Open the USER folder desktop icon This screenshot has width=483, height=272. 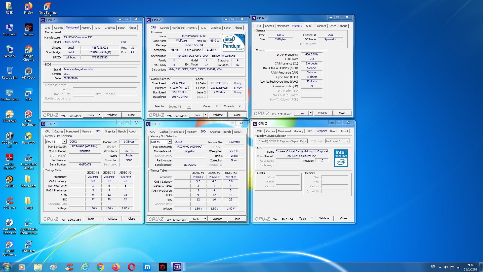click(9, 8)
